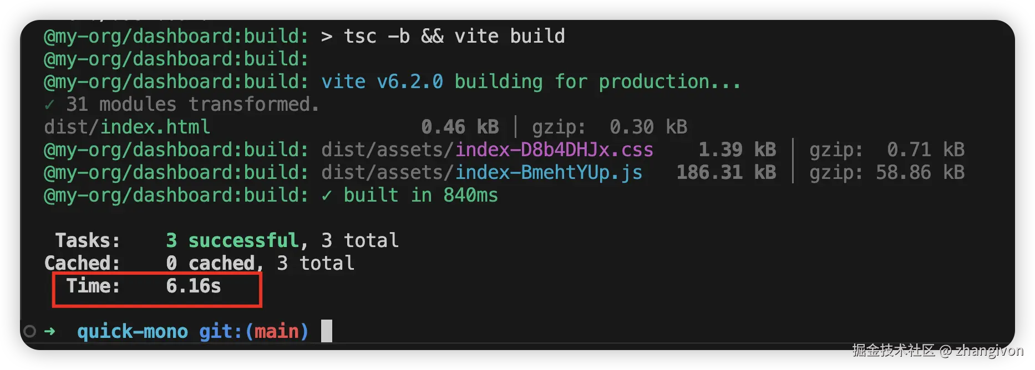Open the index-D8b4DHJx.css file link
This screenshot has height=370, width=1035.
pyautogui.click(x=554, y=150)
